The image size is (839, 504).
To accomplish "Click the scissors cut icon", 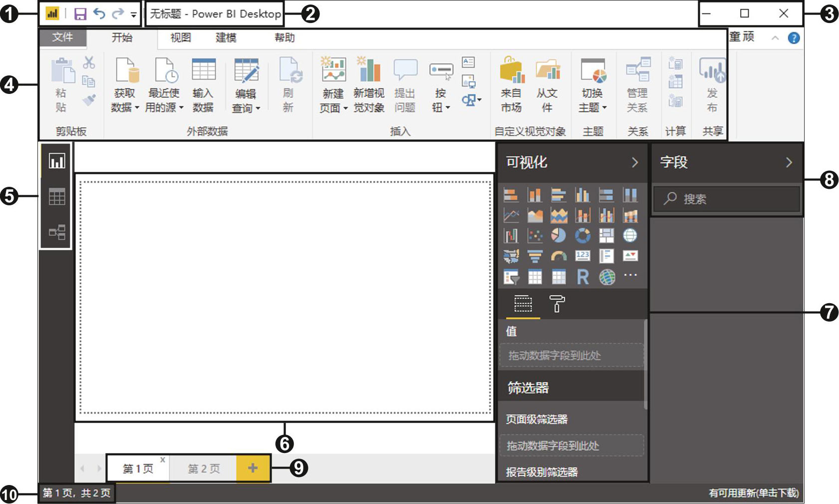I will [89, 62].
